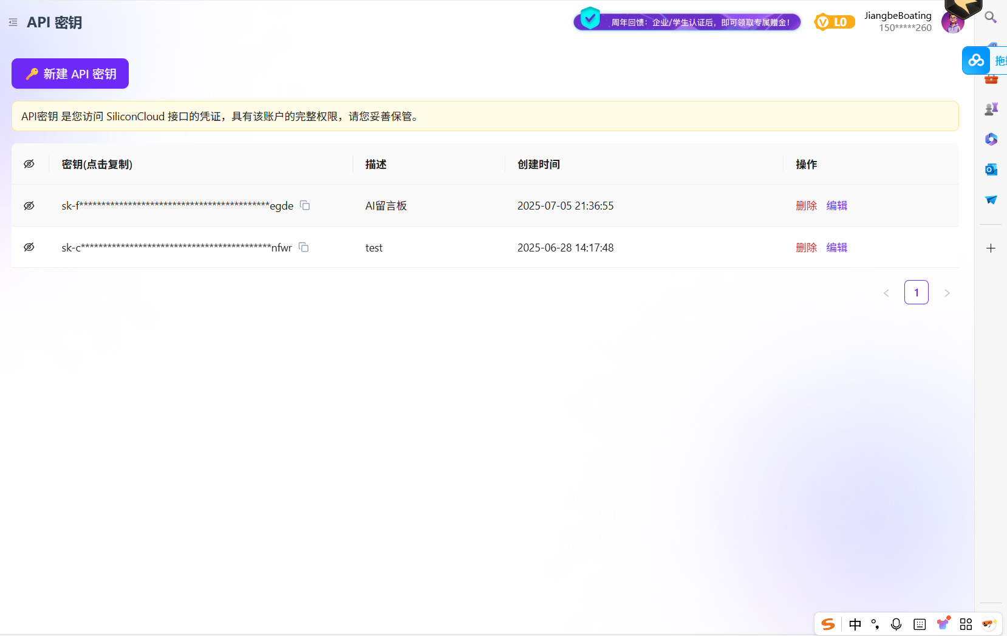Go to next page with right arrow
This screenshot has height=636, width=1007.
click(947, 292)
